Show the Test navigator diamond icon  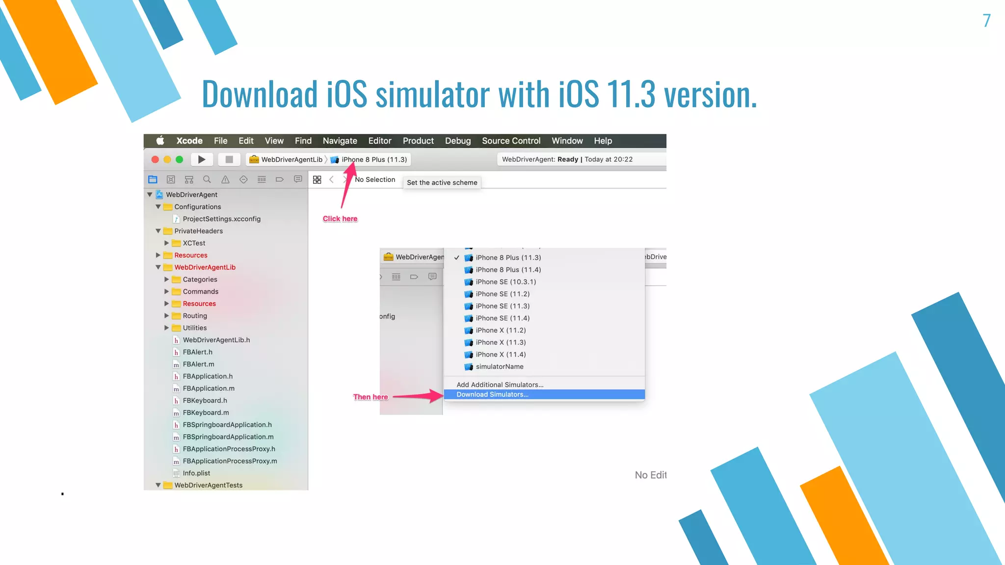coord(243,180)
